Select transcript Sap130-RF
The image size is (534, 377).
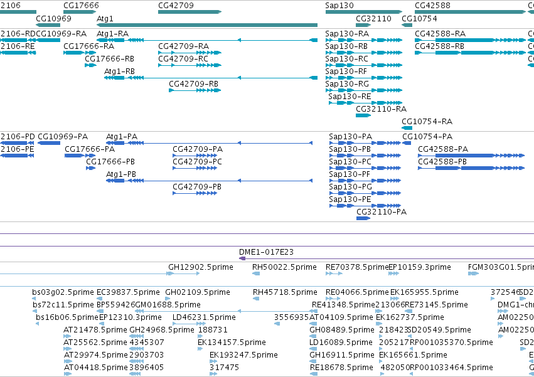click(364, 78)
